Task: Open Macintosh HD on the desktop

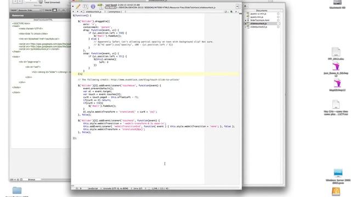Action: pyautogui.click(x=337, y=4)
